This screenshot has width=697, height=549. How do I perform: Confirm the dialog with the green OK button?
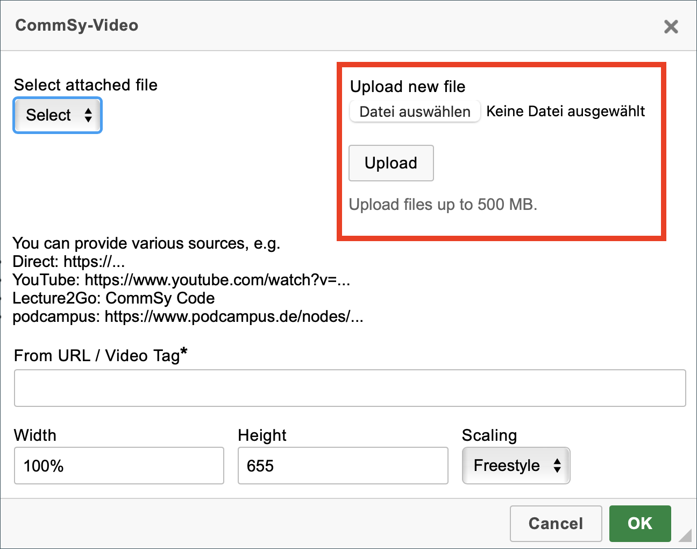[x=639, y=523]
